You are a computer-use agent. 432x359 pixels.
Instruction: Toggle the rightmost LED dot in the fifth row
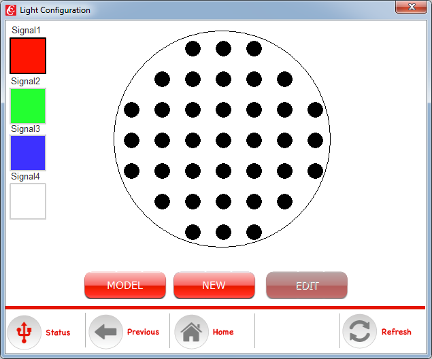pos(315,171)
